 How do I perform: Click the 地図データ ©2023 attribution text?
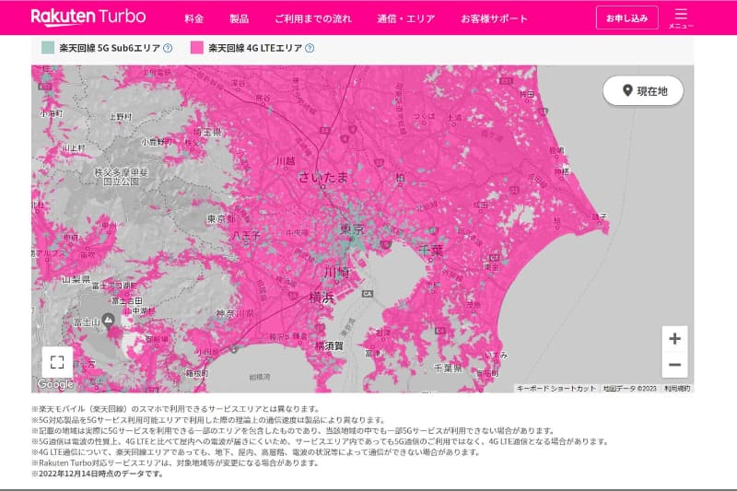point(630,388)
